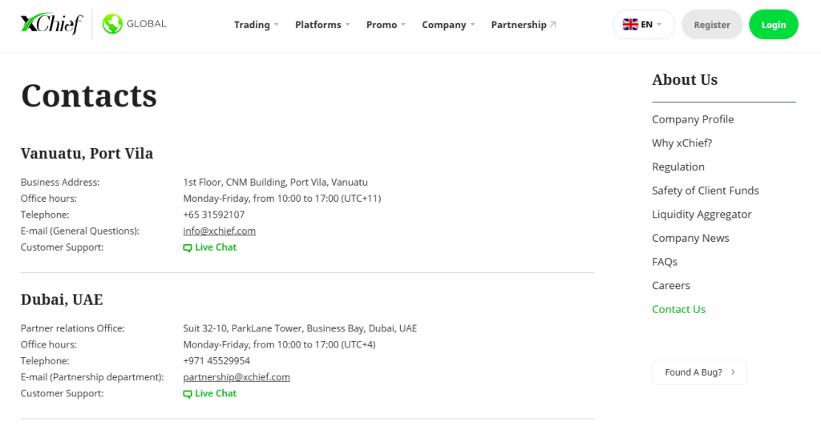This screenshot has height=426, width=821.
Task: Expand the Promo menu
Action: [x=386, y=25]
